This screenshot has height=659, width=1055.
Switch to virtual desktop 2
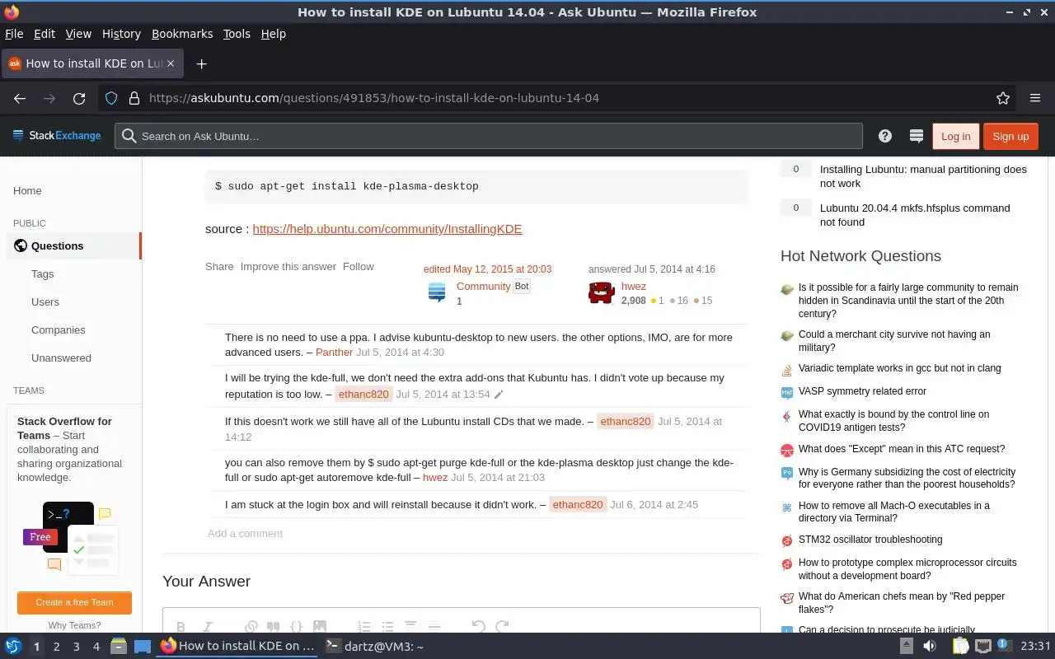56,647
